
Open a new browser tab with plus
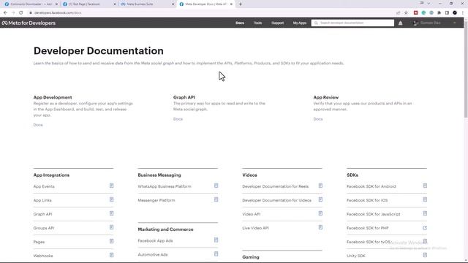coord(241,4)
